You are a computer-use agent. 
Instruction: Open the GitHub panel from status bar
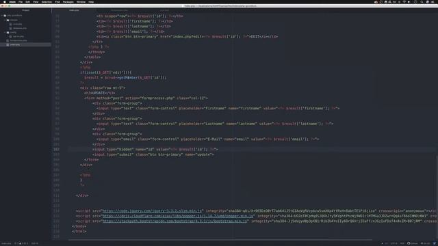(412, 243)
